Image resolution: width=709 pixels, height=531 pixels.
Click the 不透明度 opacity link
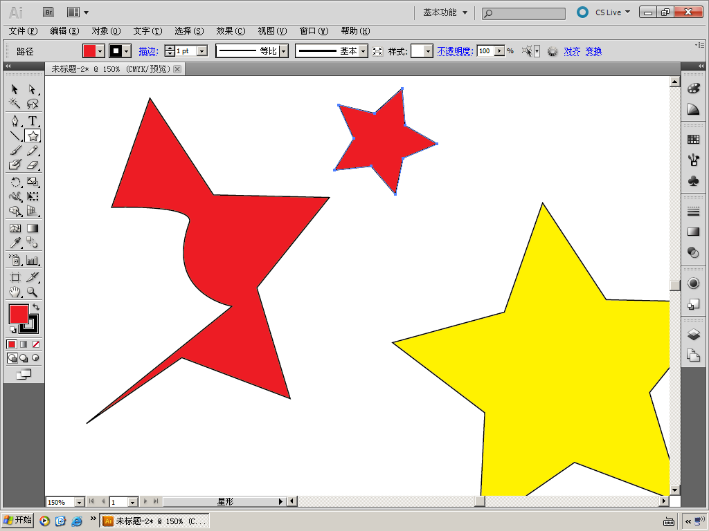click(455, 51)
